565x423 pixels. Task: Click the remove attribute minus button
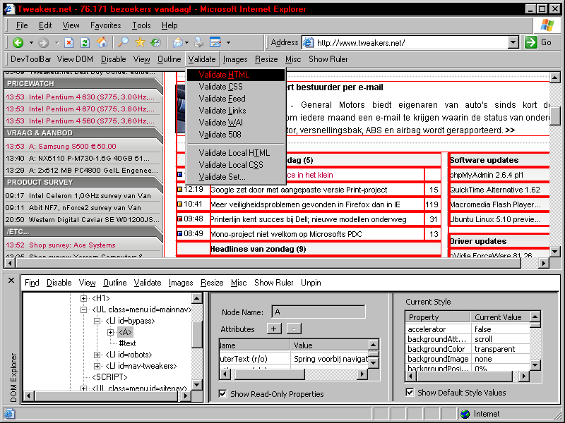(294, 329)
